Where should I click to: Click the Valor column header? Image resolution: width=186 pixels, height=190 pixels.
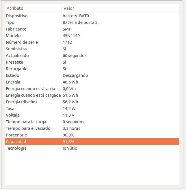120,8
